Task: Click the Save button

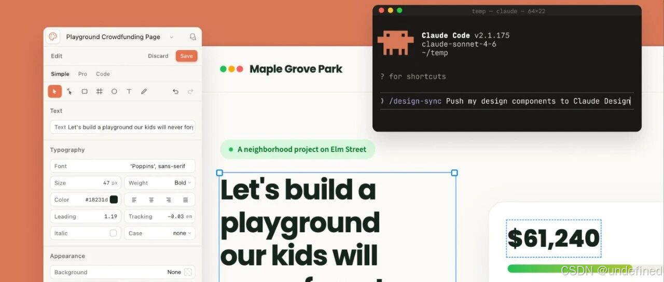Action: pos(187,56)
